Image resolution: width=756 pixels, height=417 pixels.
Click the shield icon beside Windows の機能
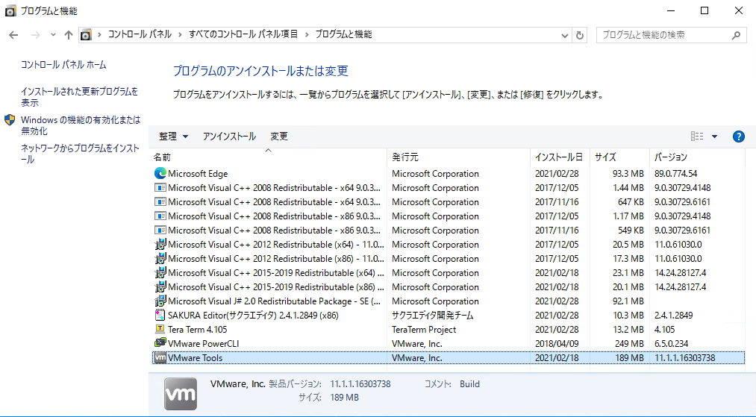(x=10, y=120)
